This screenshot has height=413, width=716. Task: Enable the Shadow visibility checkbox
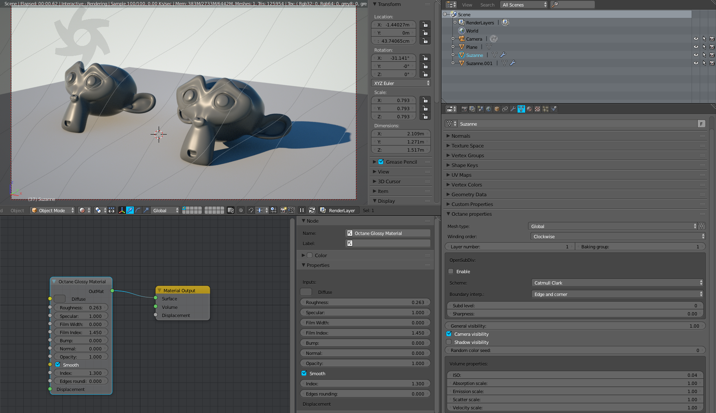[x=449, y=342]
